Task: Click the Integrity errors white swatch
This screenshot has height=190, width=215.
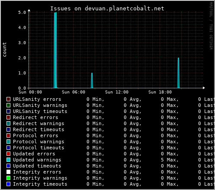Action: 8,172
